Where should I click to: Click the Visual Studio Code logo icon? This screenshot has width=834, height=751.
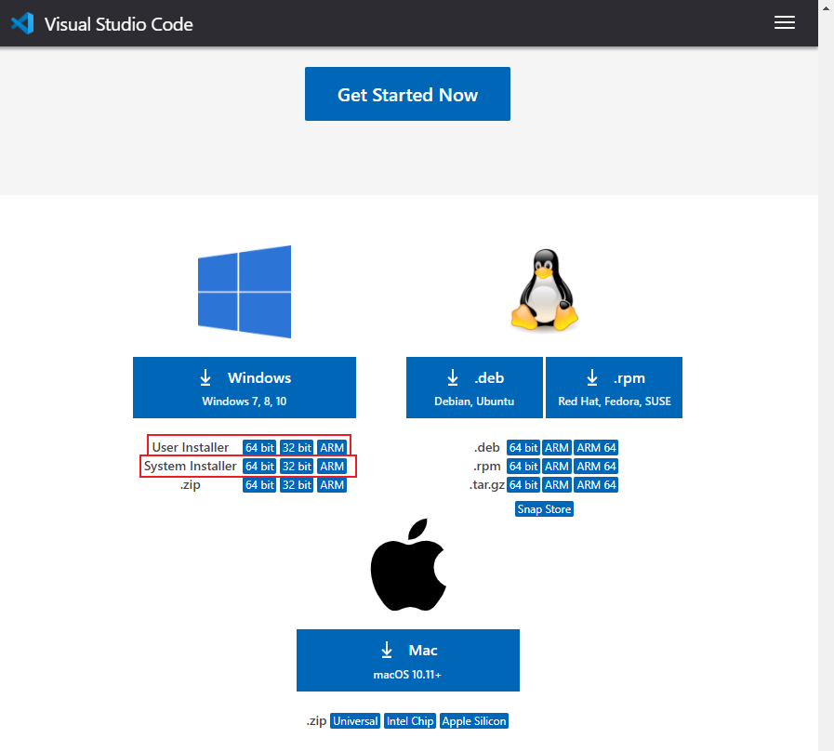tap(22, 23)
